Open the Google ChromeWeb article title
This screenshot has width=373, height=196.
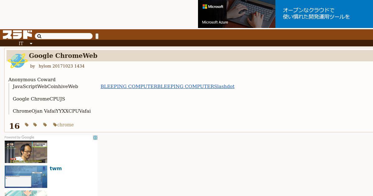pyautogui.click(x=63, y=56)
